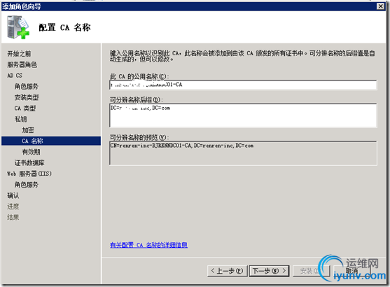The height and width of the screenshot is (287, 390).
Task: Select AD CS in the sidebar
Action: point(15,76)
